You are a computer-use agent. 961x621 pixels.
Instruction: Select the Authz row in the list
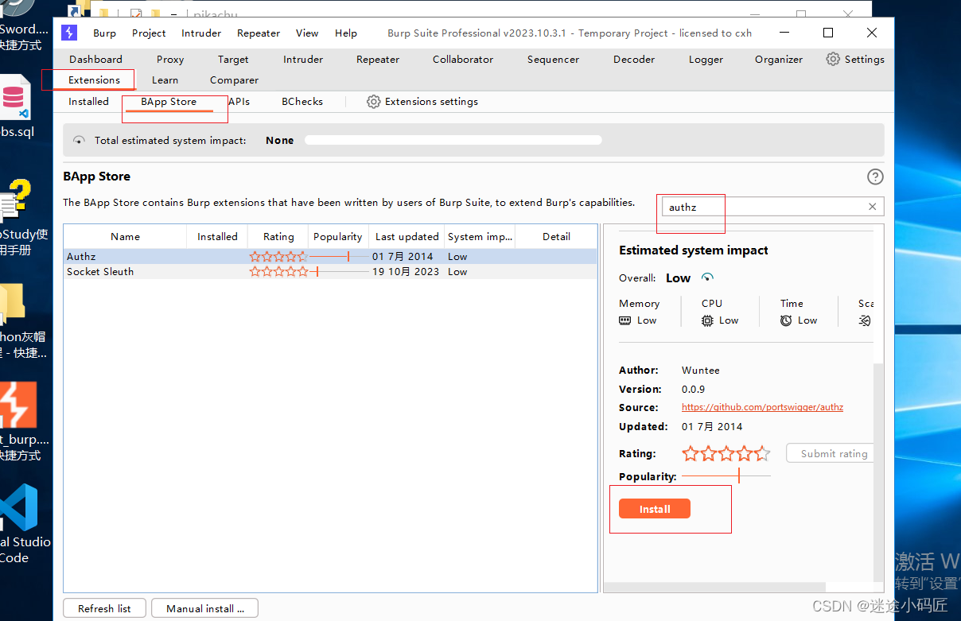pyautogui.click(x=330, y=257)
